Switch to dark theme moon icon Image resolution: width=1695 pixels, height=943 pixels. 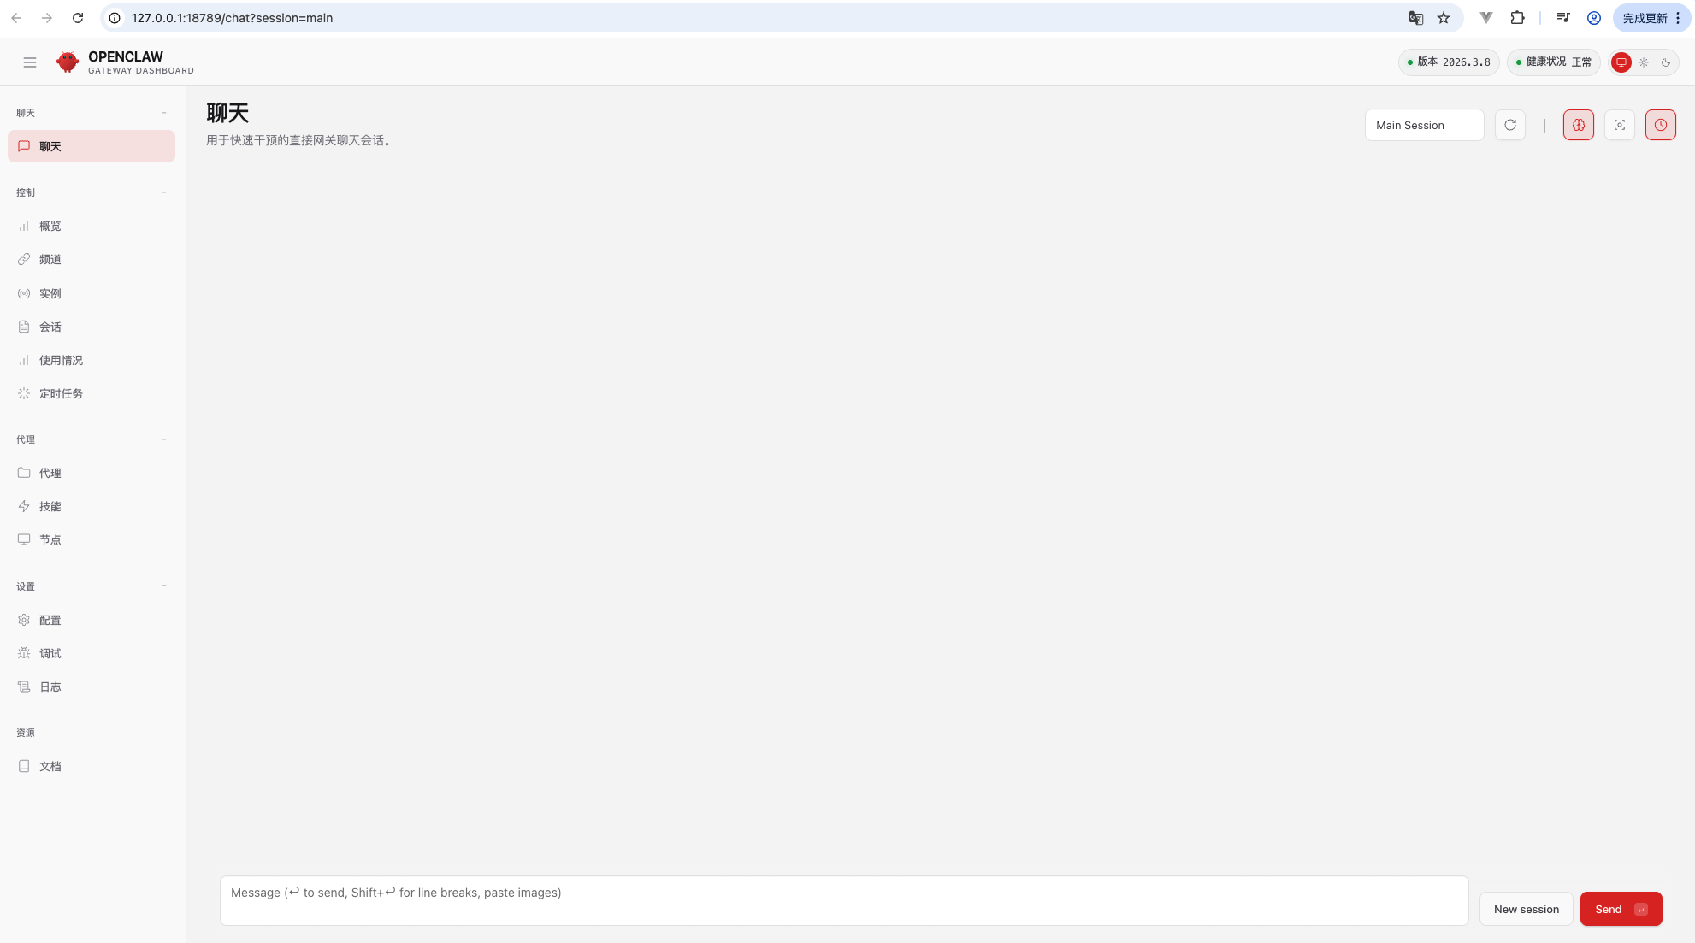pos(1666,62)
